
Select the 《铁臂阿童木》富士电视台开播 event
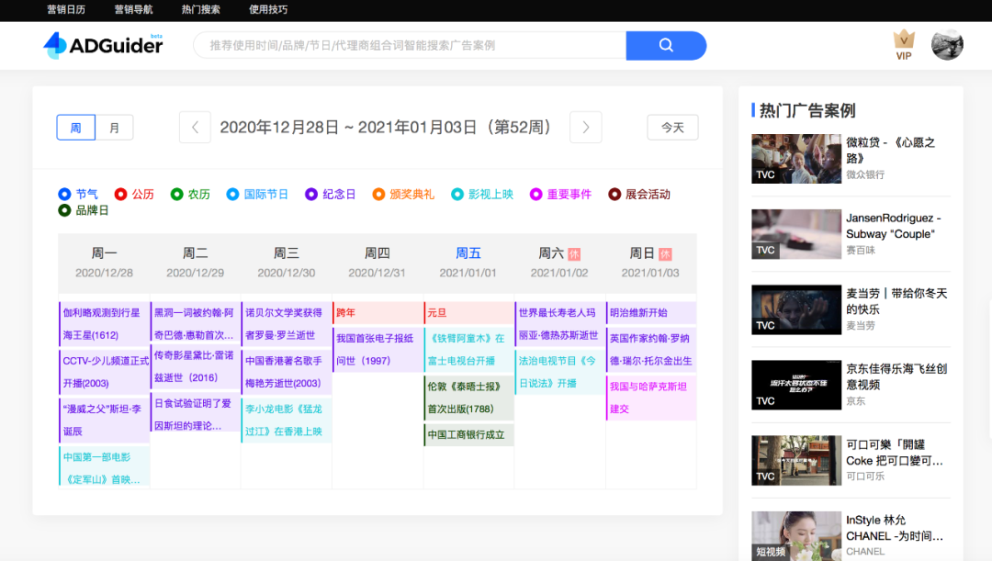pos(468,350)
